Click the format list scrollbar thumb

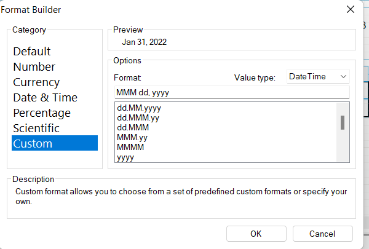coord(343,123)
